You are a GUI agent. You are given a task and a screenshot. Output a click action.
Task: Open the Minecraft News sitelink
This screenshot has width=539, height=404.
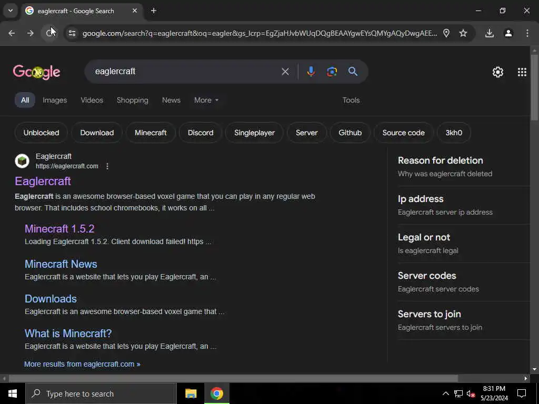61,264
